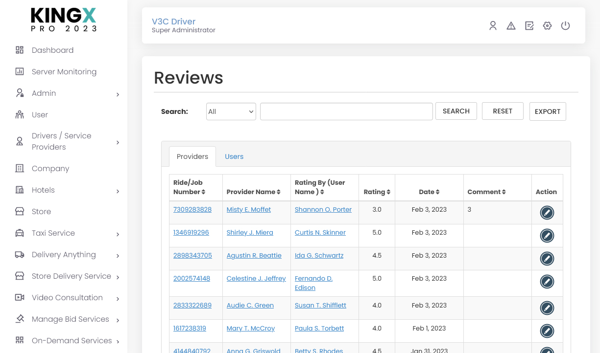
Task: Click the On-Demand Services grid icon
Action: (x=20, y=340)
